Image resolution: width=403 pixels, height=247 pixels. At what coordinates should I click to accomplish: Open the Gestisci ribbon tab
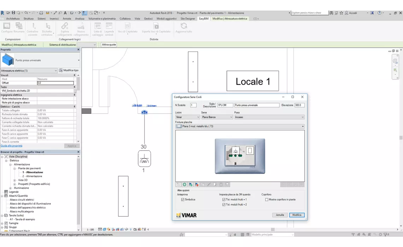coord(148,19)
